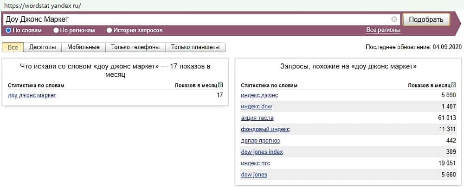
Task: Switch to the 'Мобильные' tab
Action: point(83,47)
